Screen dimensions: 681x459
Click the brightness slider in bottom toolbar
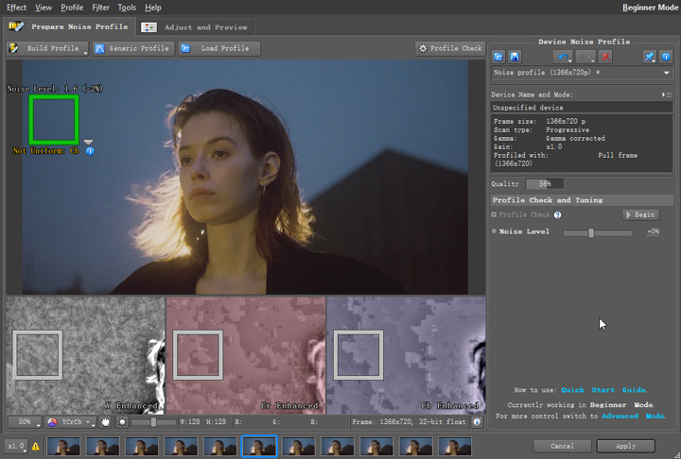(x=153, y=421)
